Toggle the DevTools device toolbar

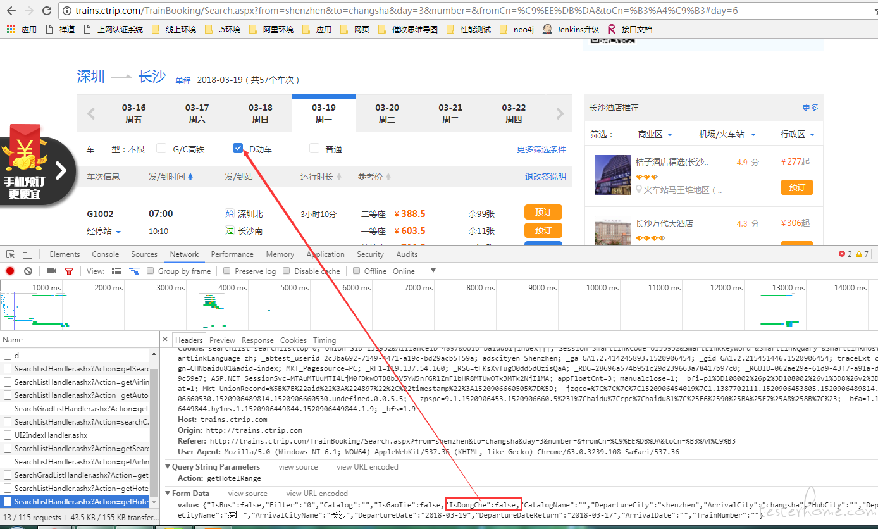27,254
